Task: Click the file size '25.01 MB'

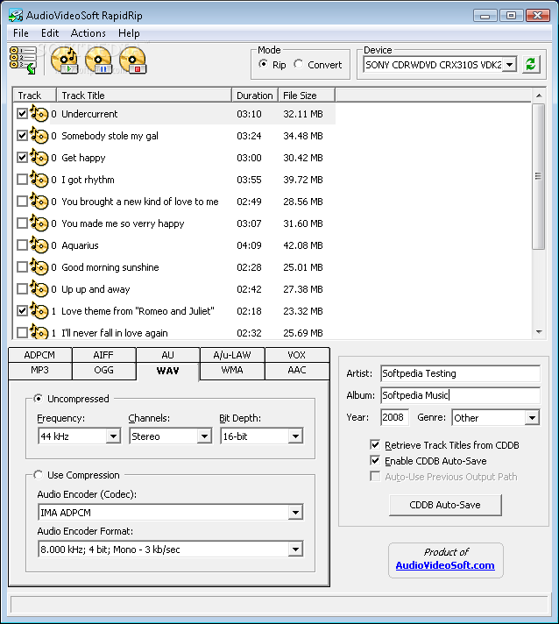Action: tap(303, 267)
